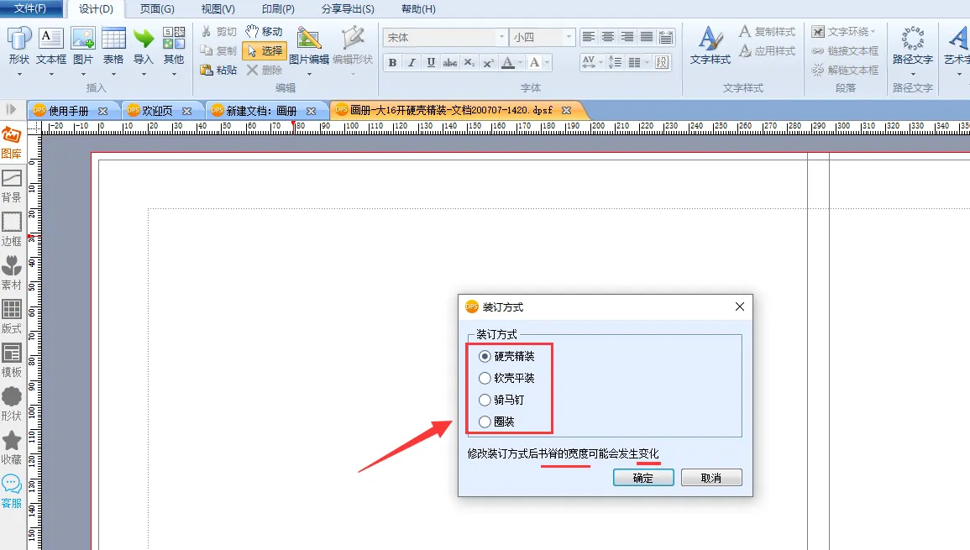Viewport: 970px width, 550px height.
Task: Toggle underline text formatting
Action: coord(431,62)
